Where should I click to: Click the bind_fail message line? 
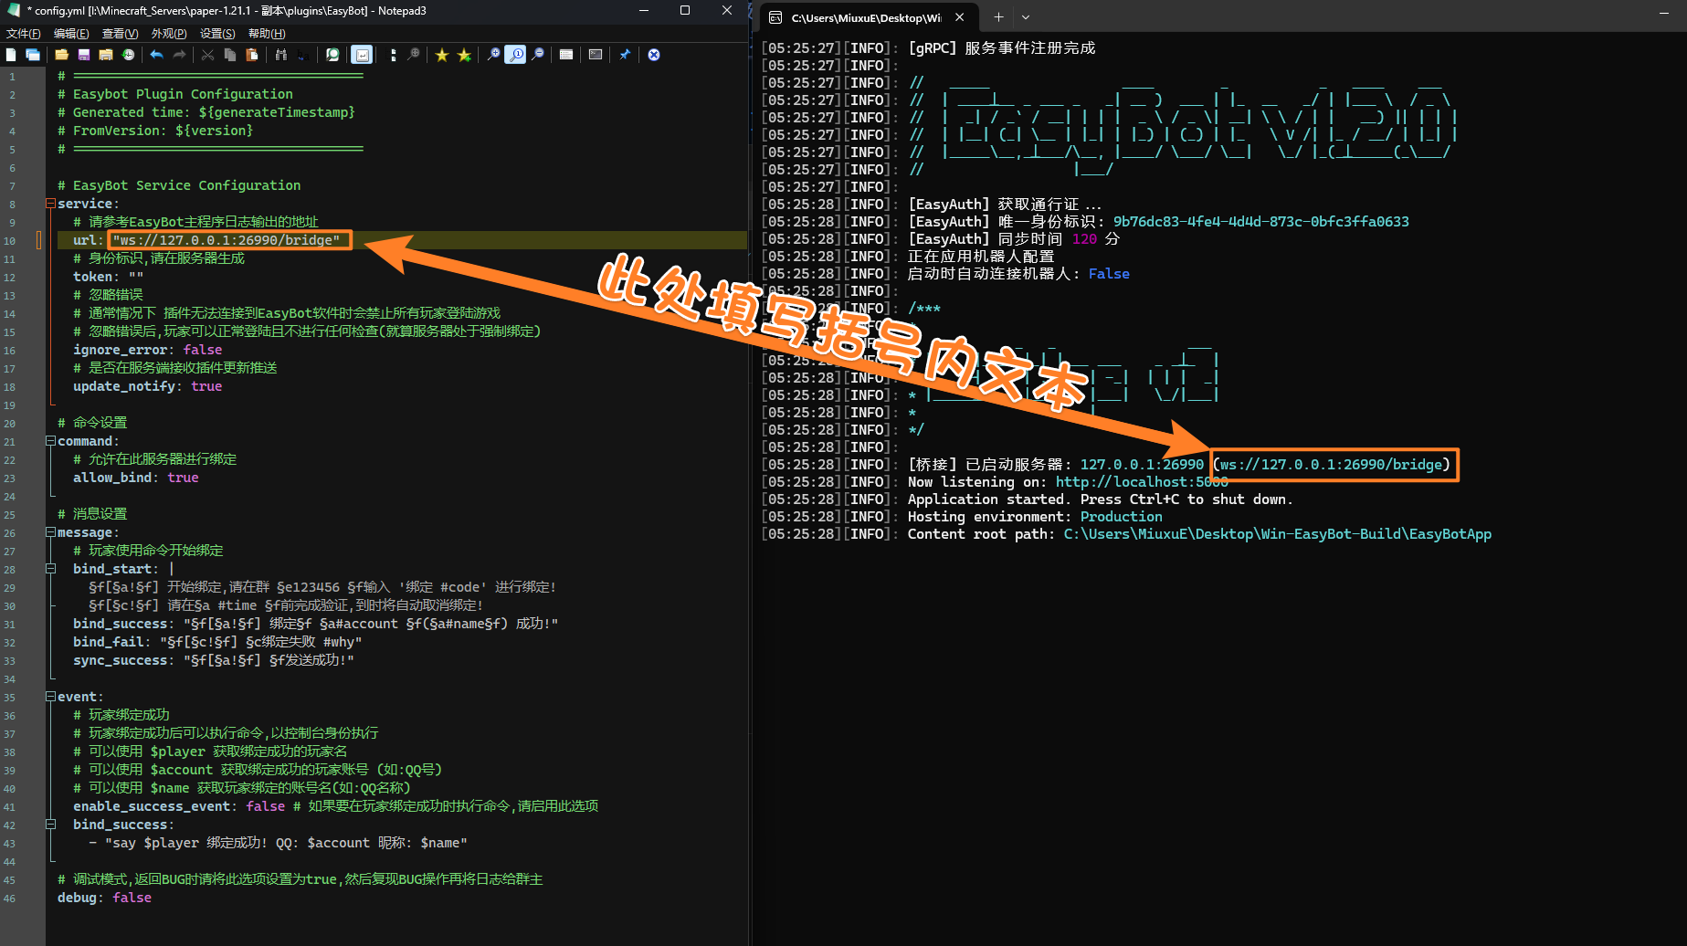coord(217,642)
